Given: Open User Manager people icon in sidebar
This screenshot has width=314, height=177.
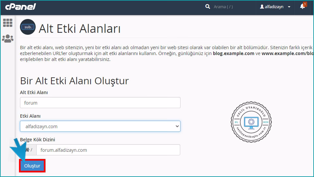Looking at the screenshot, I should pos(8,39).
